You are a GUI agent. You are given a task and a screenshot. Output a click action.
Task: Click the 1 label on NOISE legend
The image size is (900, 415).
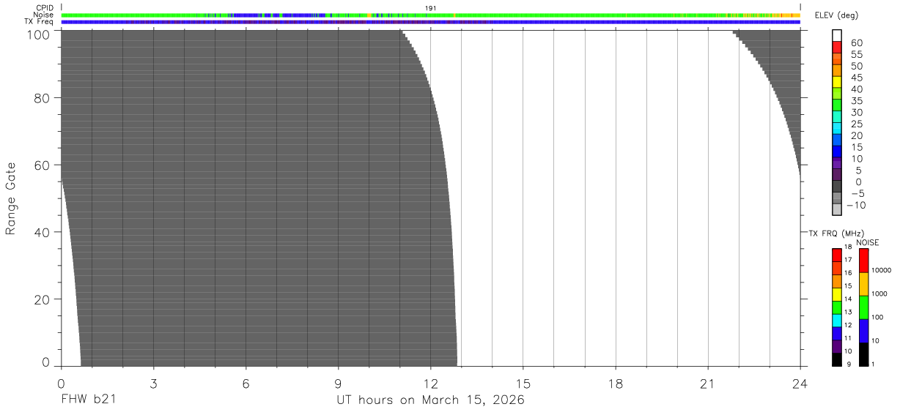[874, 364]
